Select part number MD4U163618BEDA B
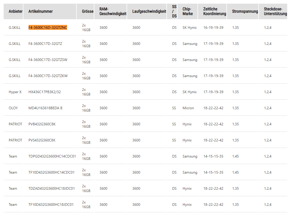The height and width of the screenshot is (218, 295). (x=45, y=108)
